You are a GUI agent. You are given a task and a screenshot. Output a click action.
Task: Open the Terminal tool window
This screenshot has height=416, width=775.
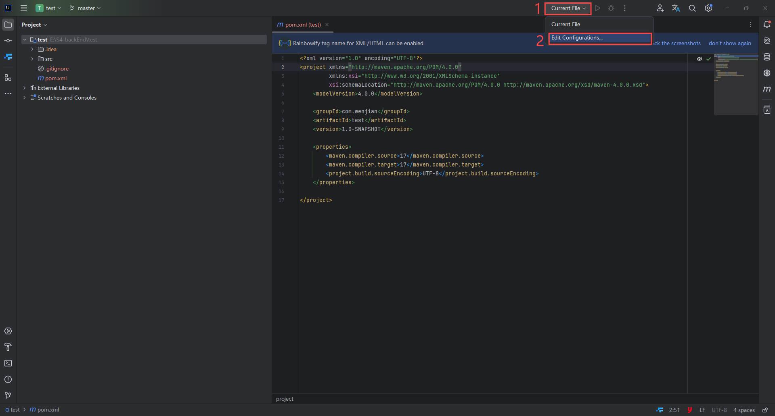8,363
